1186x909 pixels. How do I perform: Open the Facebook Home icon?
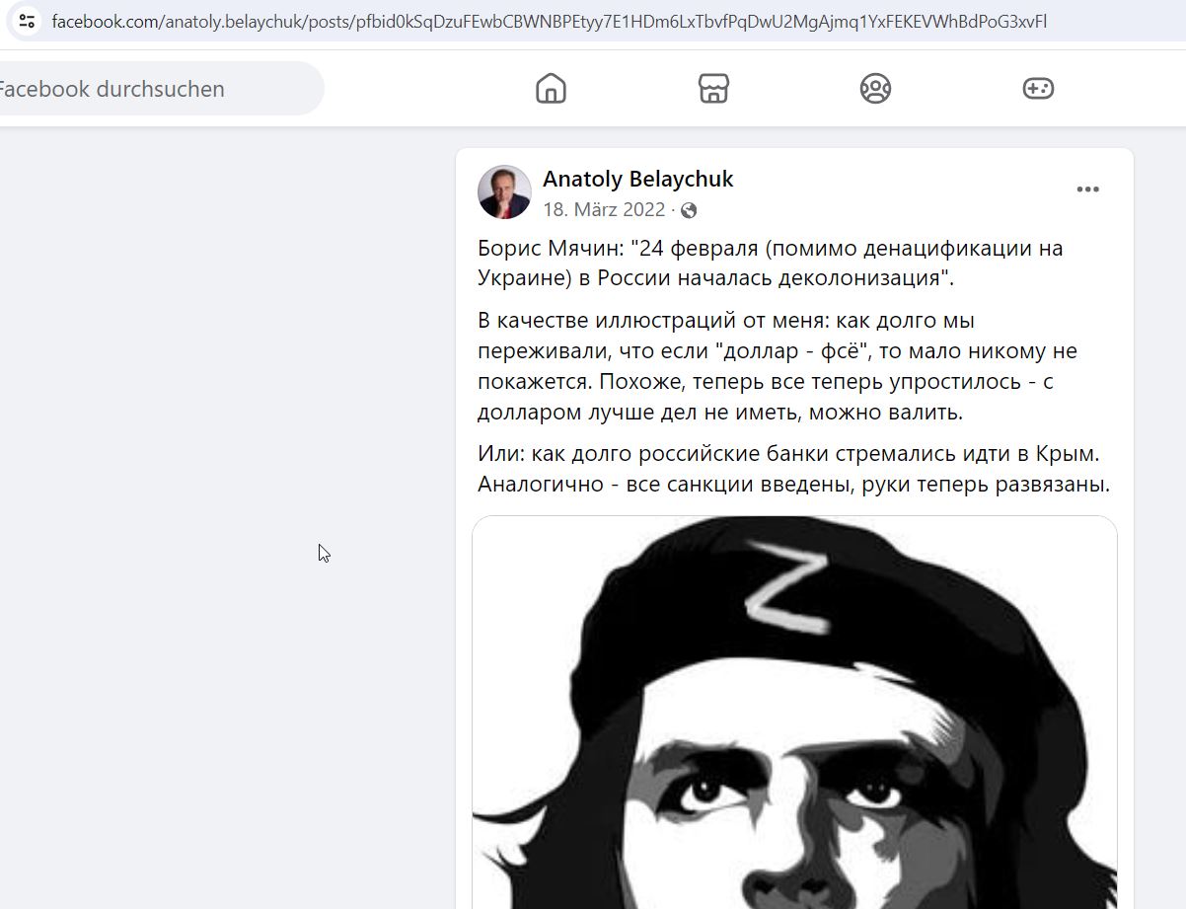[551, 89]
